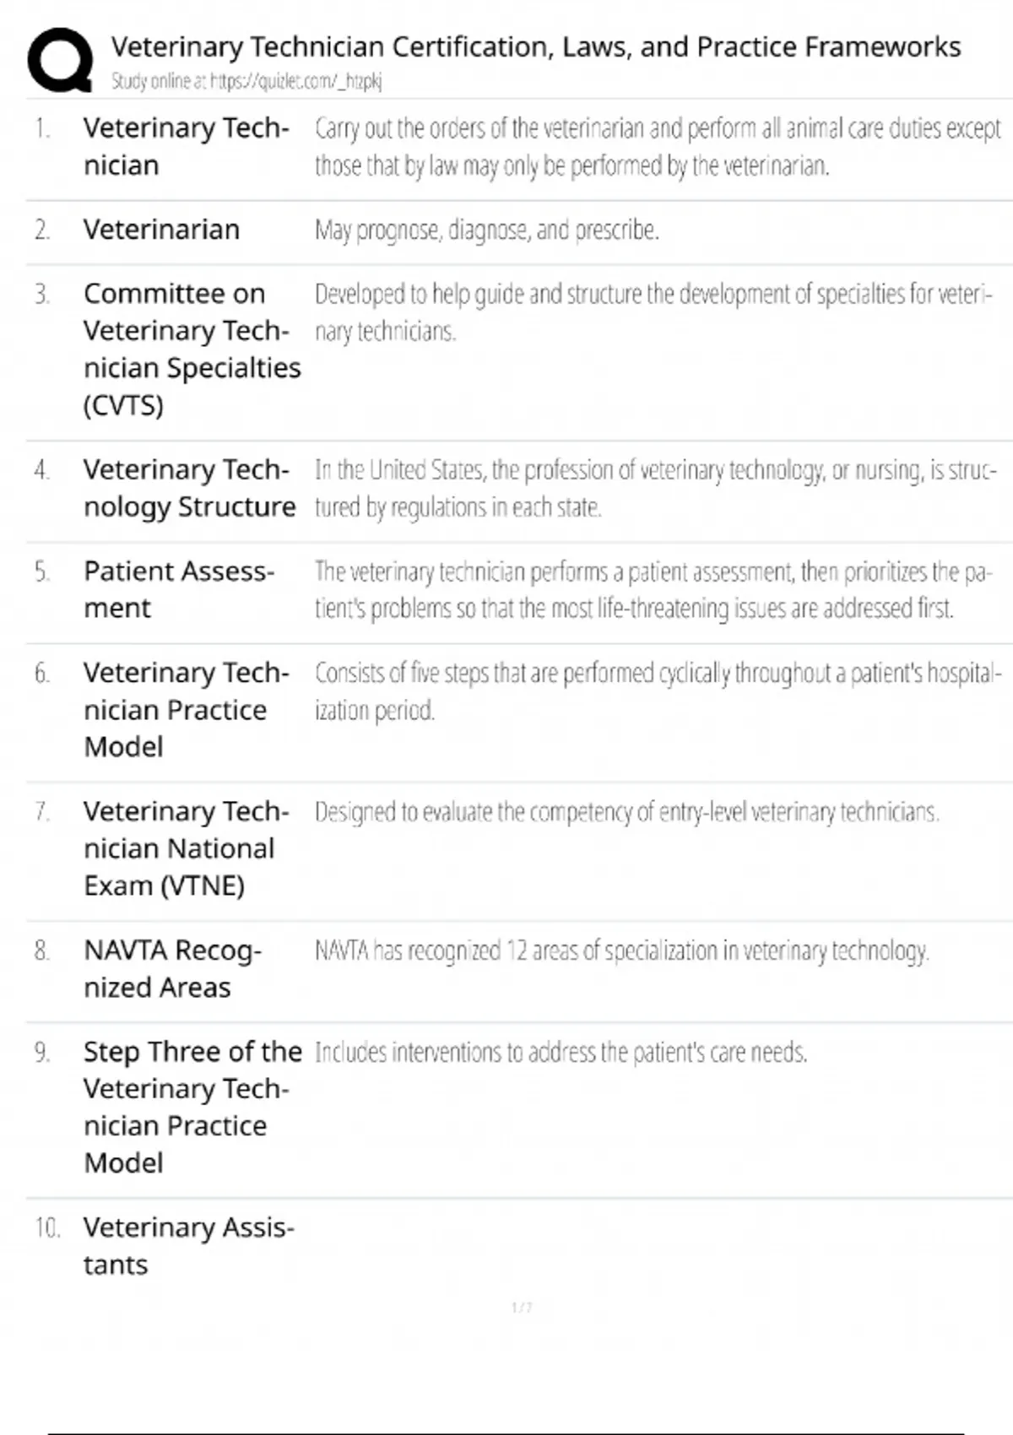Click the CVTS definition about developing specialties
The width and height of the screenshot is (1013, 1435).
pyautogui.click(x=653, y=312)
